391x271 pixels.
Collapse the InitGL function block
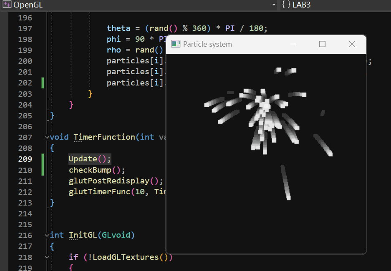coord(47,235)
